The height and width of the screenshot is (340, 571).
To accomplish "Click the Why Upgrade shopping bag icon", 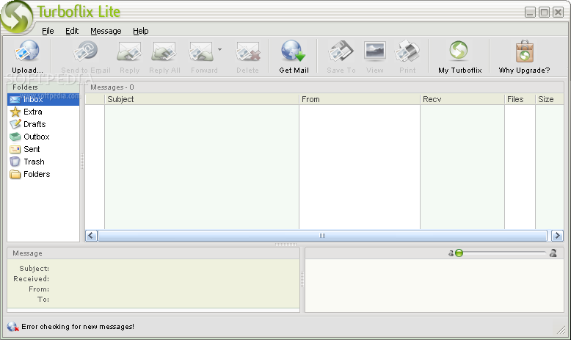I will tap(524, 51).
